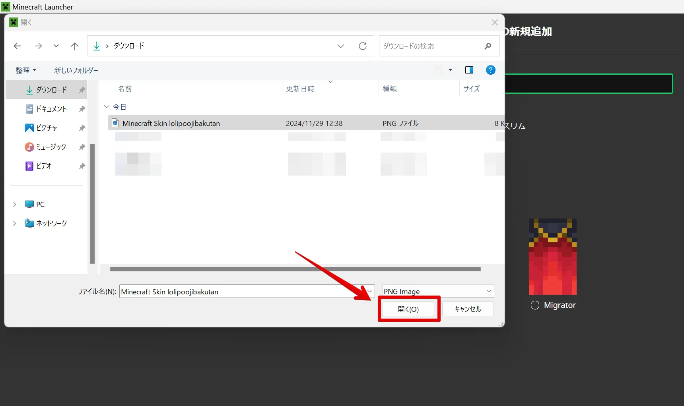Click the 開く(O) button
This screenshot has width=684, height=406.
pyautogui.click(x=408, y=309)
